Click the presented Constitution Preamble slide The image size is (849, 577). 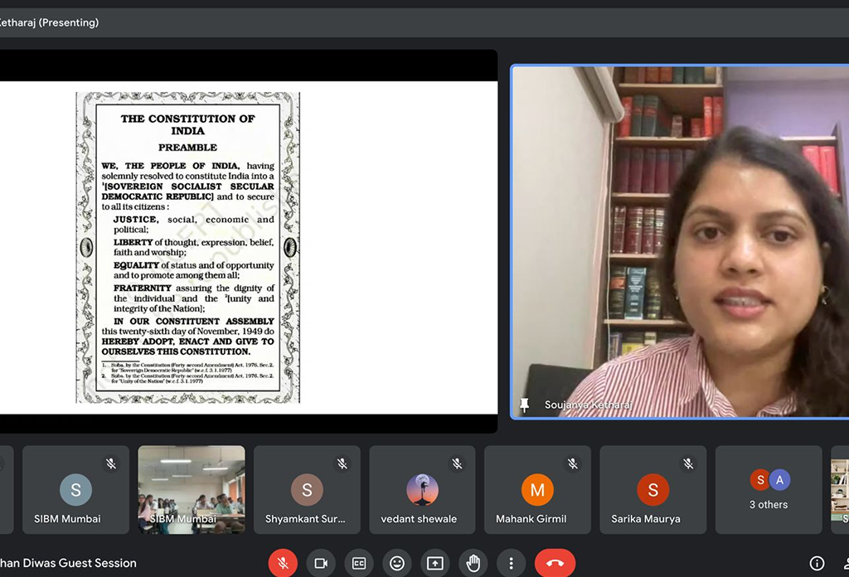tap(188, 247)
